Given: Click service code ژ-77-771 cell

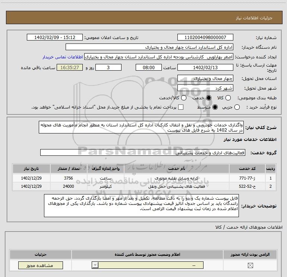Looking at the screenshot, I should (x=247, y=178).
